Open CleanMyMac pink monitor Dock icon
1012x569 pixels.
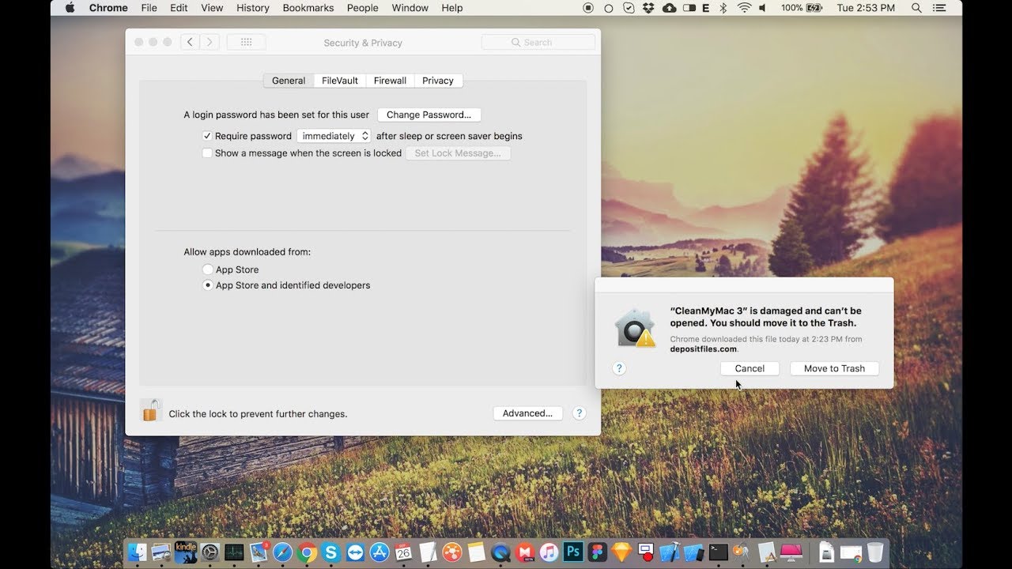click(x=791, y=552)
